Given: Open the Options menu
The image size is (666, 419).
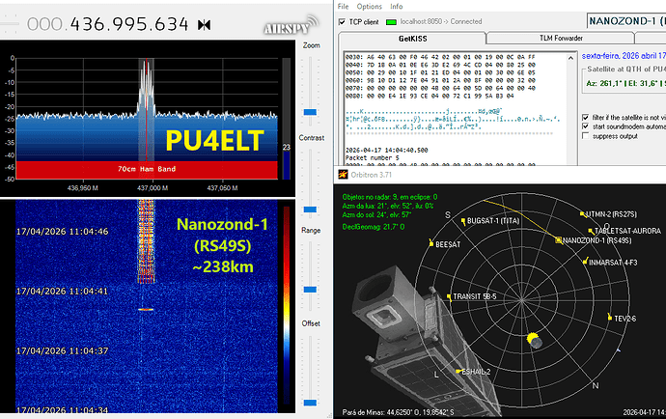Looking at the screenshot, I should pos(369,7).
